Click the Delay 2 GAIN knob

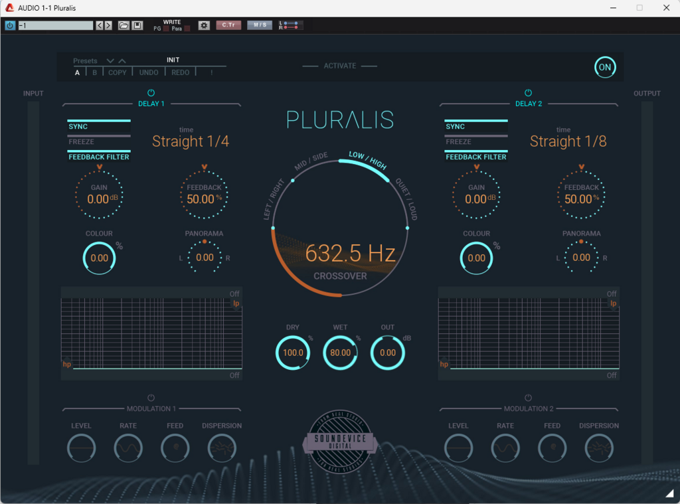(x=477, y=195)
